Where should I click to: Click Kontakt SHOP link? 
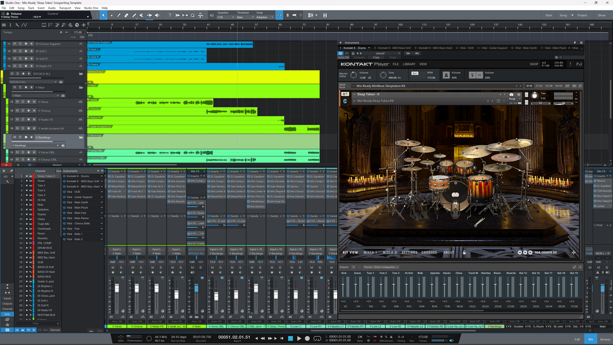coord(534,64)
